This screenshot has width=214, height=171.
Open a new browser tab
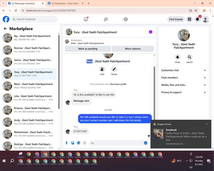pos(89,3)
